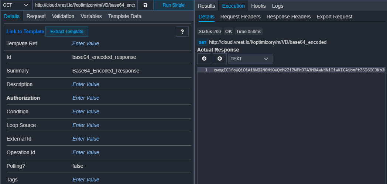This screenshot has height=184, width=387.
Task: Click the executed URL ending base64_encoded
Action: click(268, 42)
